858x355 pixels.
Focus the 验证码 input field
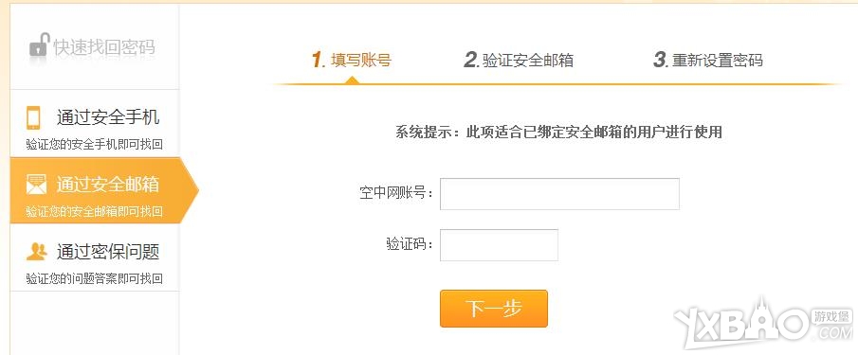point(499,245)
